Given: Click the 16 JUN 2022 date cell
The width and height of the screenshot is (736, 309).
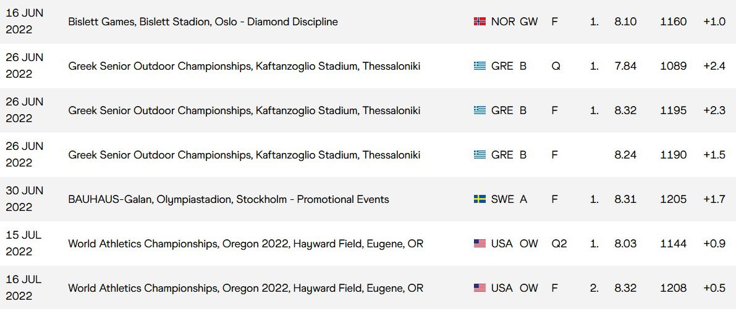Looking at the screenshot, I should tap(24, 21).
